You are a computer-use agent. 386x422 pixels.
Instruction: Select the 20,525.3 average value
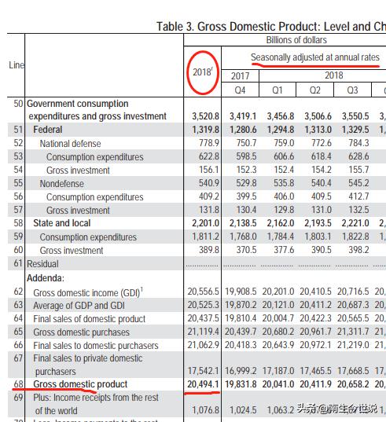pos(204,305)
